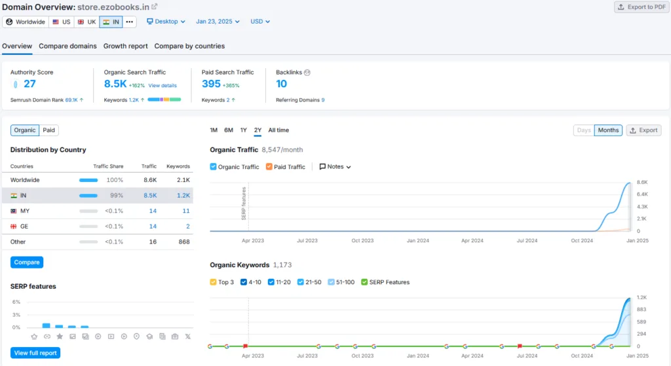The width and height of the screenshot is (671, 366).
Task: Set chart range to 1M
Action: [x=214, y=130]
